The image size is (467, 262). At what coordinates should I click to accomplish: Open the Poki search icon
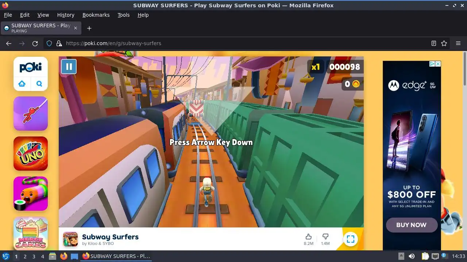(39, 84)
